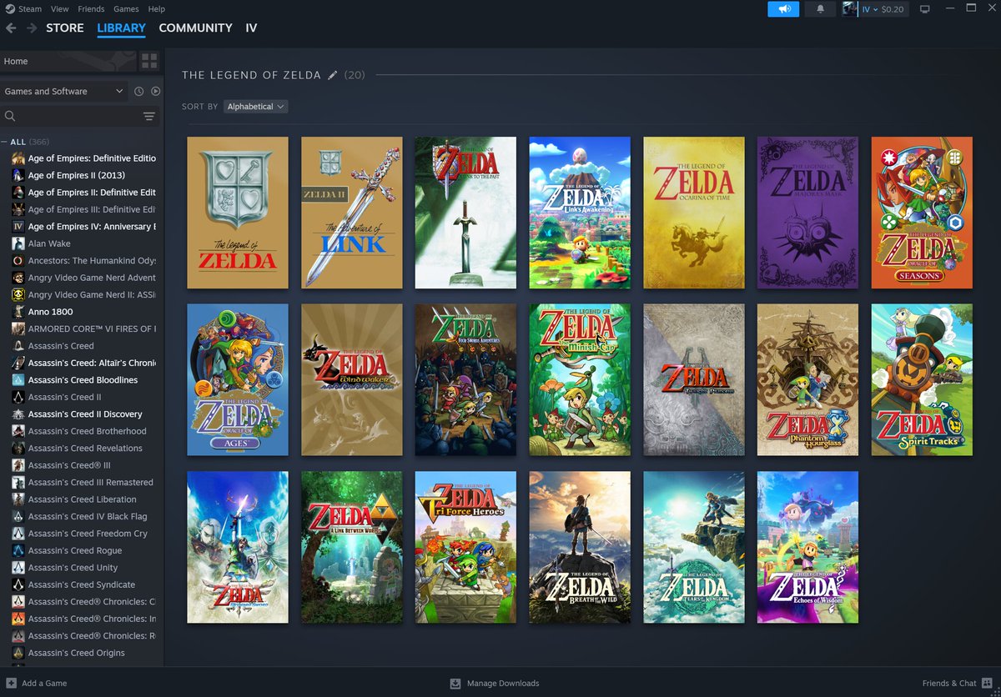Switch to the COMMUNITY tab
1001x697 pixels.
pyautogui.click(x=195, y=28)
